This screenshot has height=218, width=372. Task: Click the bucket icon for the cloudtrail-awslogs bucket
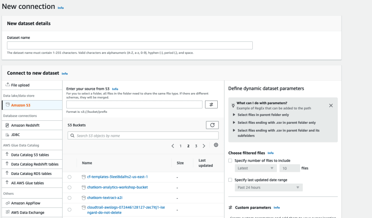click(x=84, y=207)
